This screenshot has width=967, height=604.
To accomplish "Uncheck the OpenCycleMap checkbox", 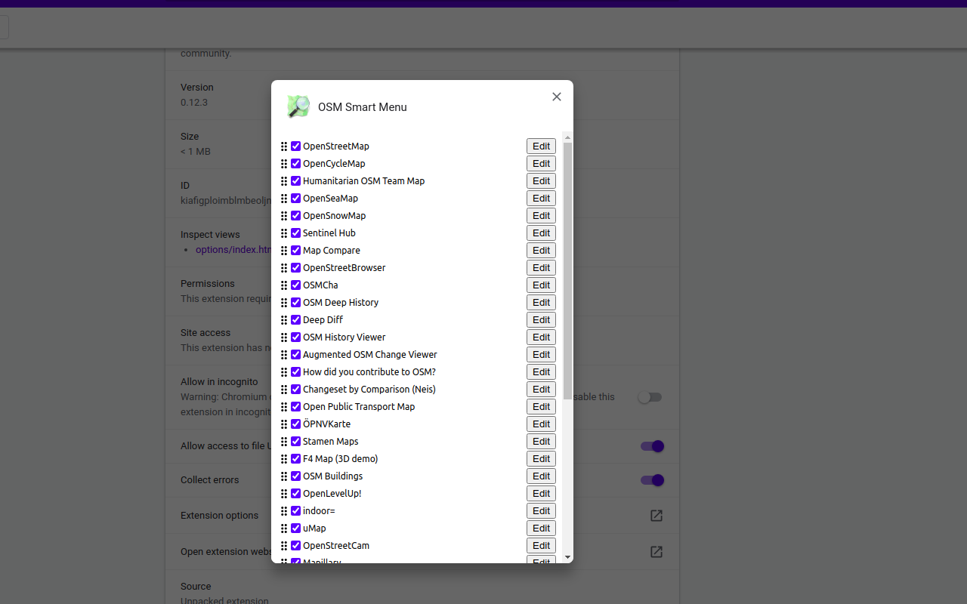I will click(x=296, y=163).
